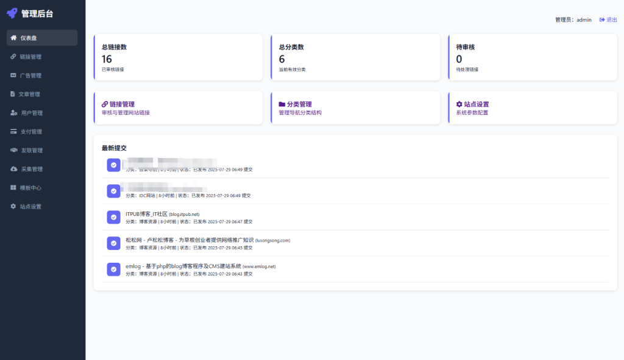The width and height of the screenshot is (624, 360).
Task: Click the home icon beside 仪表盘
Action: pyautogui.click(x=13, y=38)
